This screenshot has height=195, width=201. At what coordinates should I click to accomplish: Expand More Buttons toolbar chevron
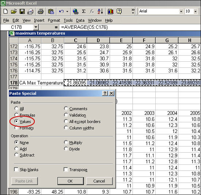click(x=133, y=11)
